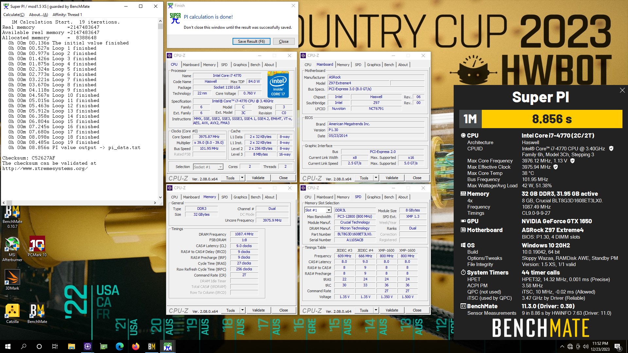The width and height of the screenshot is (628, 353).
Task: Open volume control tray icon
Action: [x=585, y=346]
